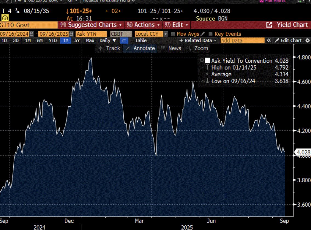Viewport: 311px width, 230px height.
Task: Open the Yield Chart pop-out icon
Action: tap(269, 25)
